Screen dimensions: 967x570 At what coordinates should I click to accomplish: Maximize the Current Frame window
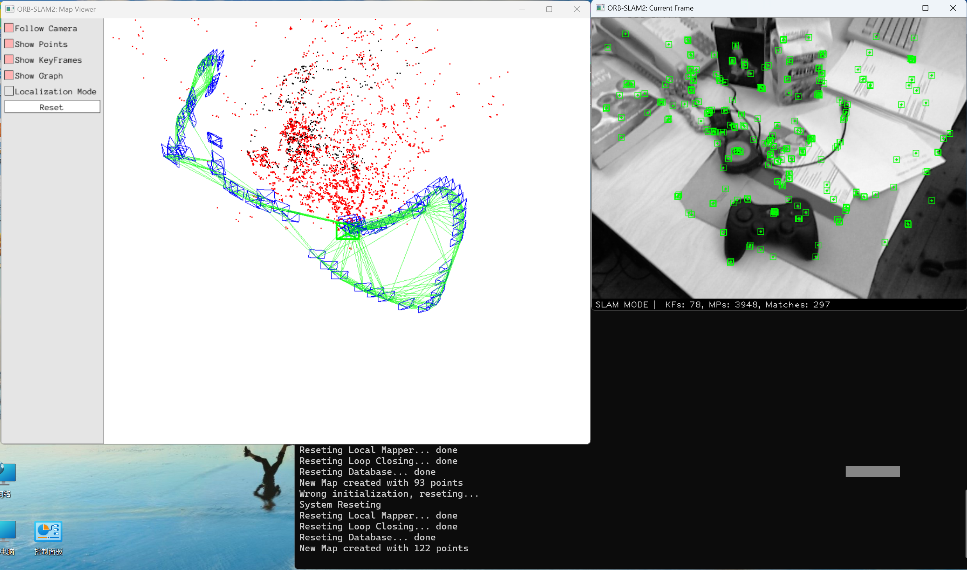tap(925, 8)
